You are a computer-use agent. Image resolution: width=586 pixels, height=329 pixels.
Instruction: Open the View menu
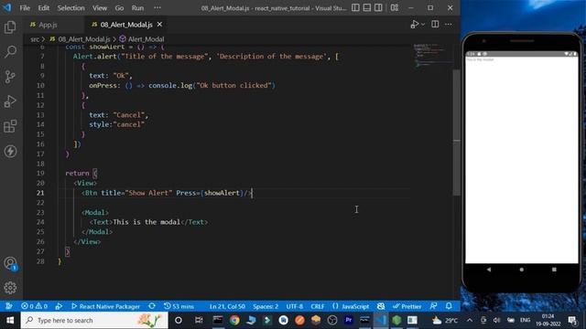pos(100,8)
